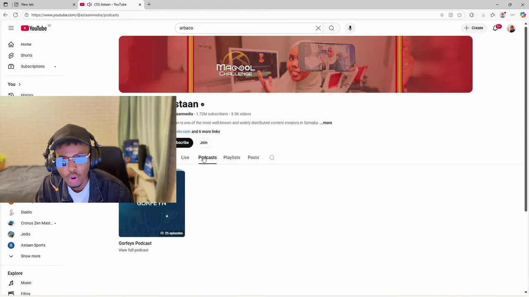This screenshot has width=529, height=297.
Task: Open YouTube notifications bell
Action: (495, 28)
